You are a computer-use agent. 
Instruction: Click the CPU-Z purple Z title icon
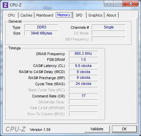(x=5, y=5)
